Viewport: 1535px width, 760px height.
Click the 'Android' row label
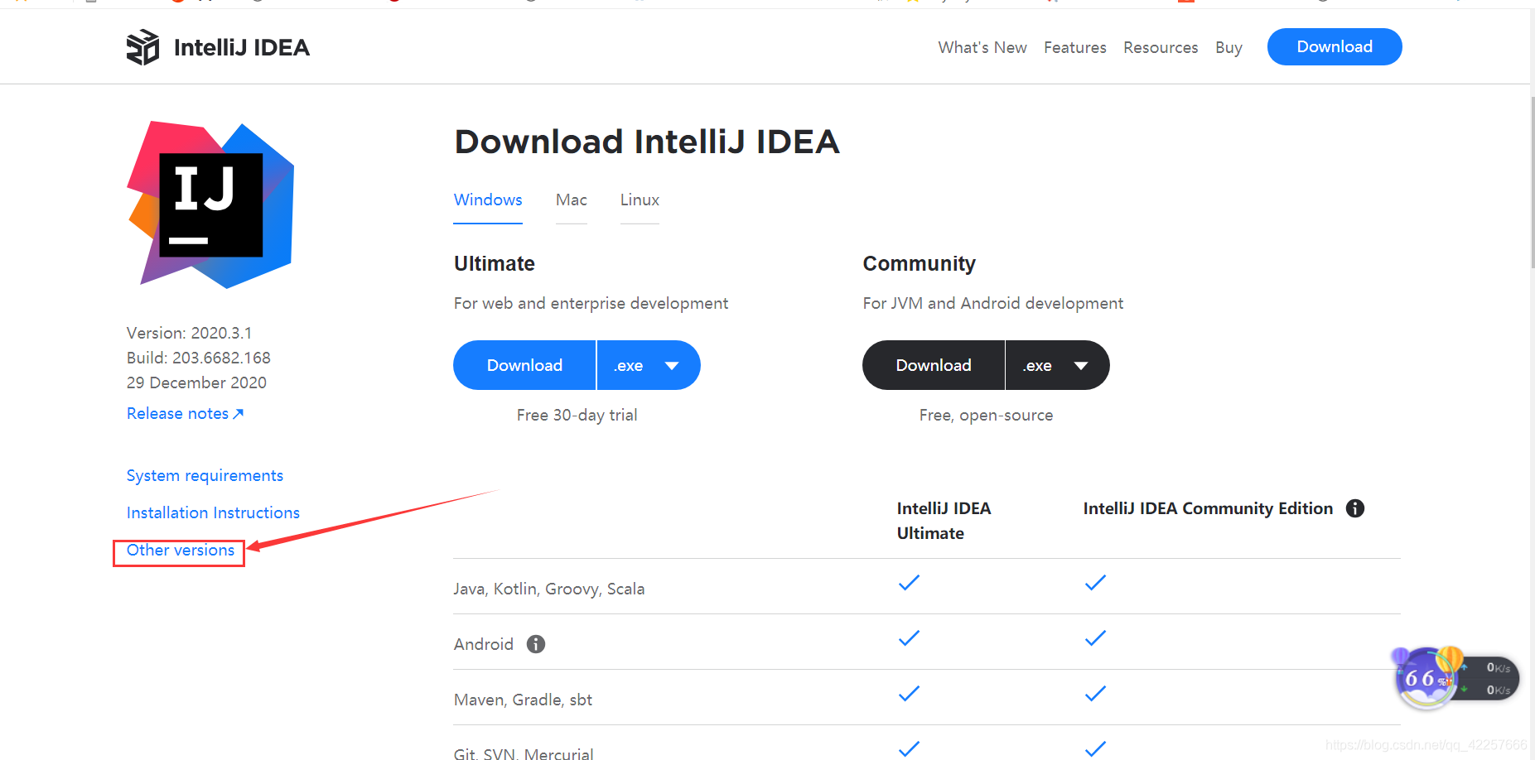tap(484, 644)
